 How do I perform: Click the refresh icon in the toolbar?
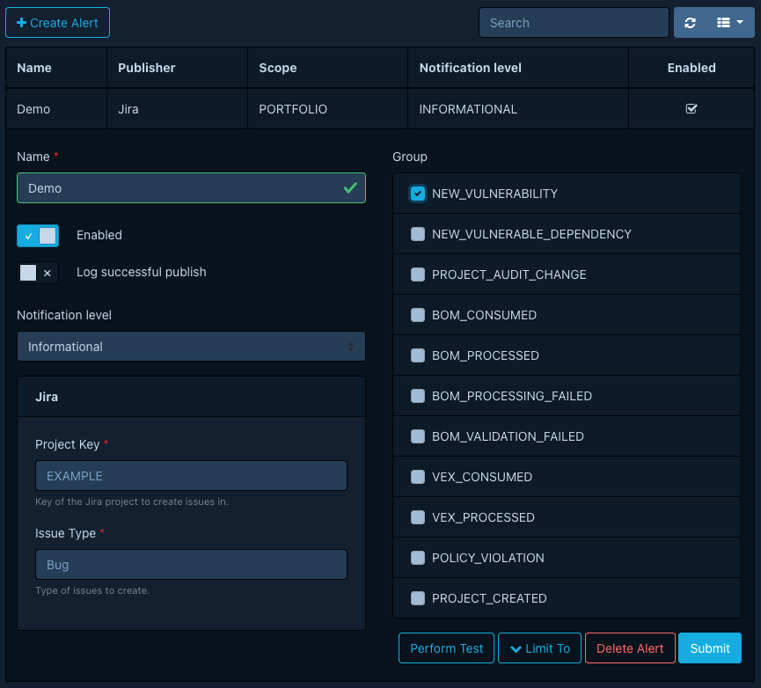click(690, 22)
